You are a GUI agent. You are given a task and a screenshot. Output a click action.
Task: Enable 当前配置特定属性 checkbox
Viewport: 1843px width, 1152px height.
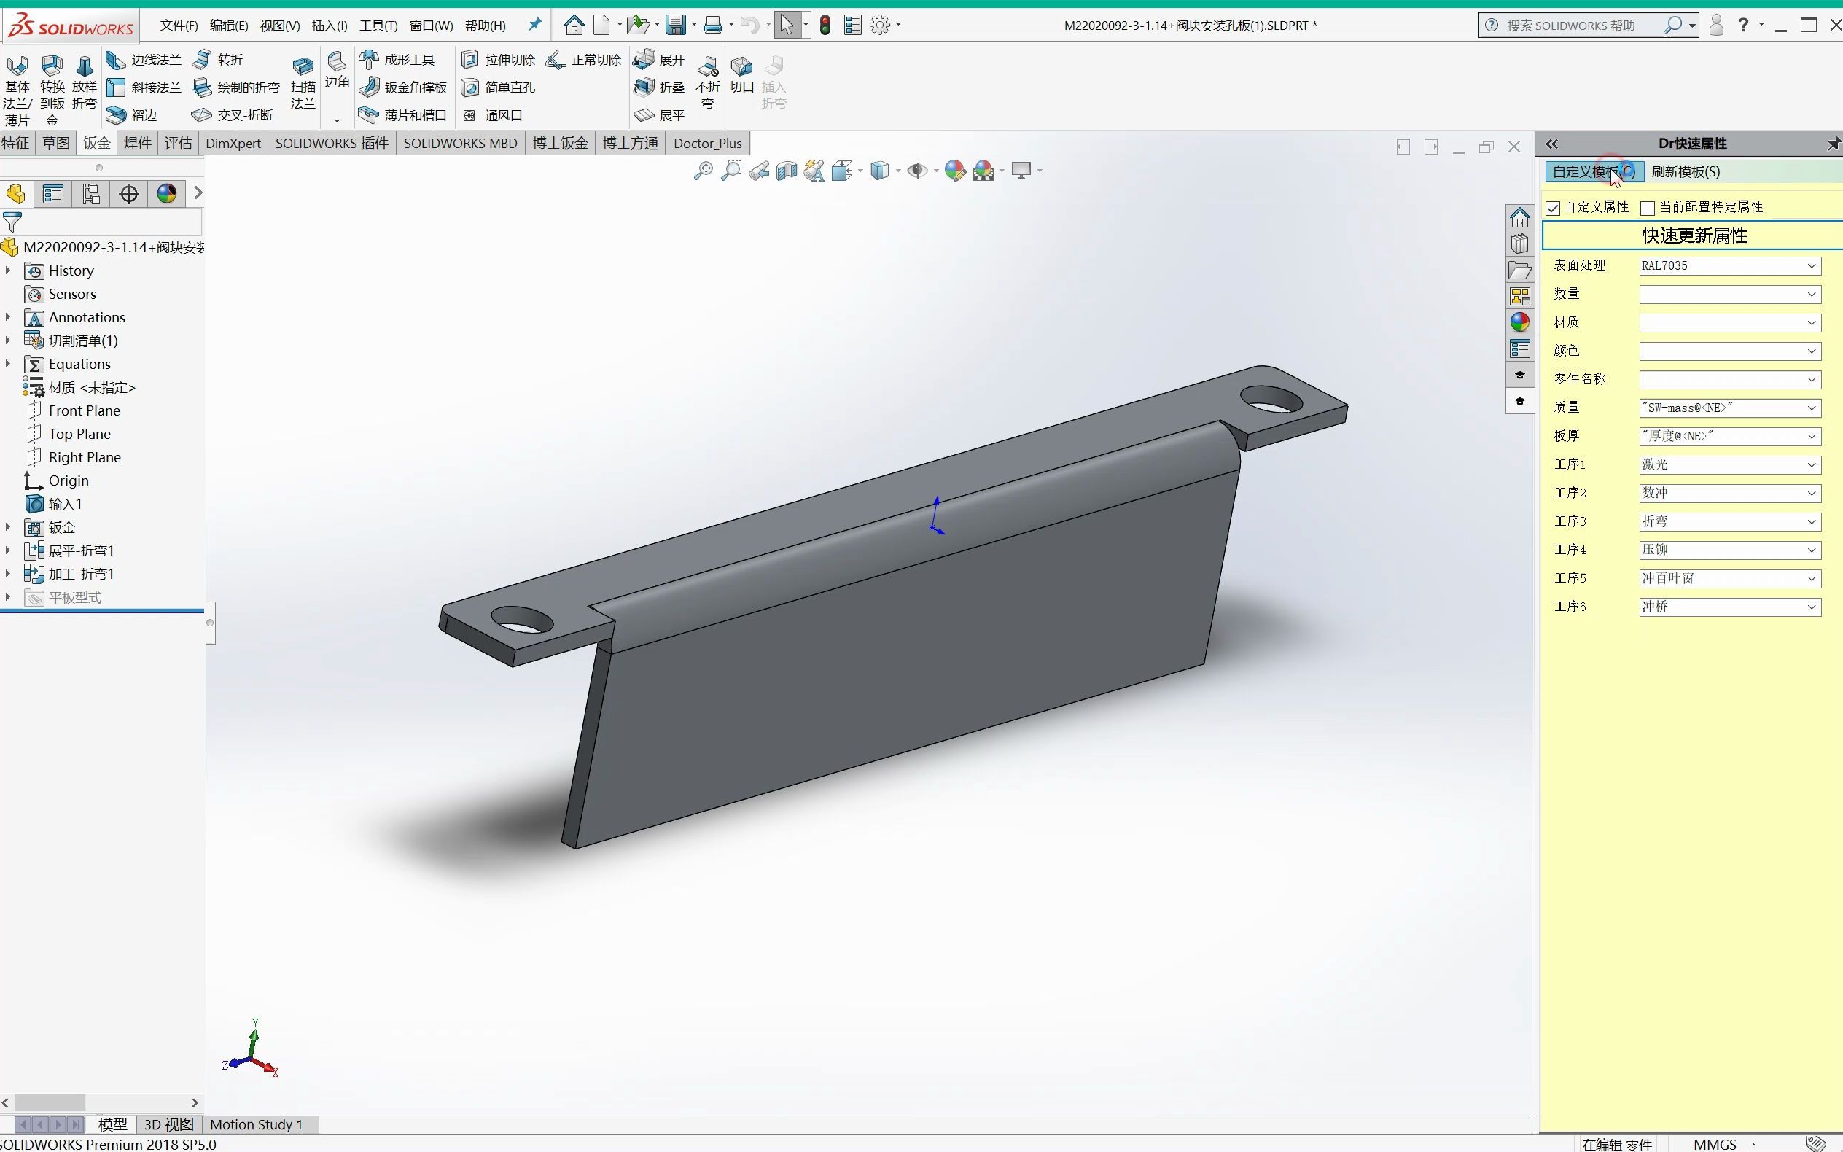coord(1651,207)
